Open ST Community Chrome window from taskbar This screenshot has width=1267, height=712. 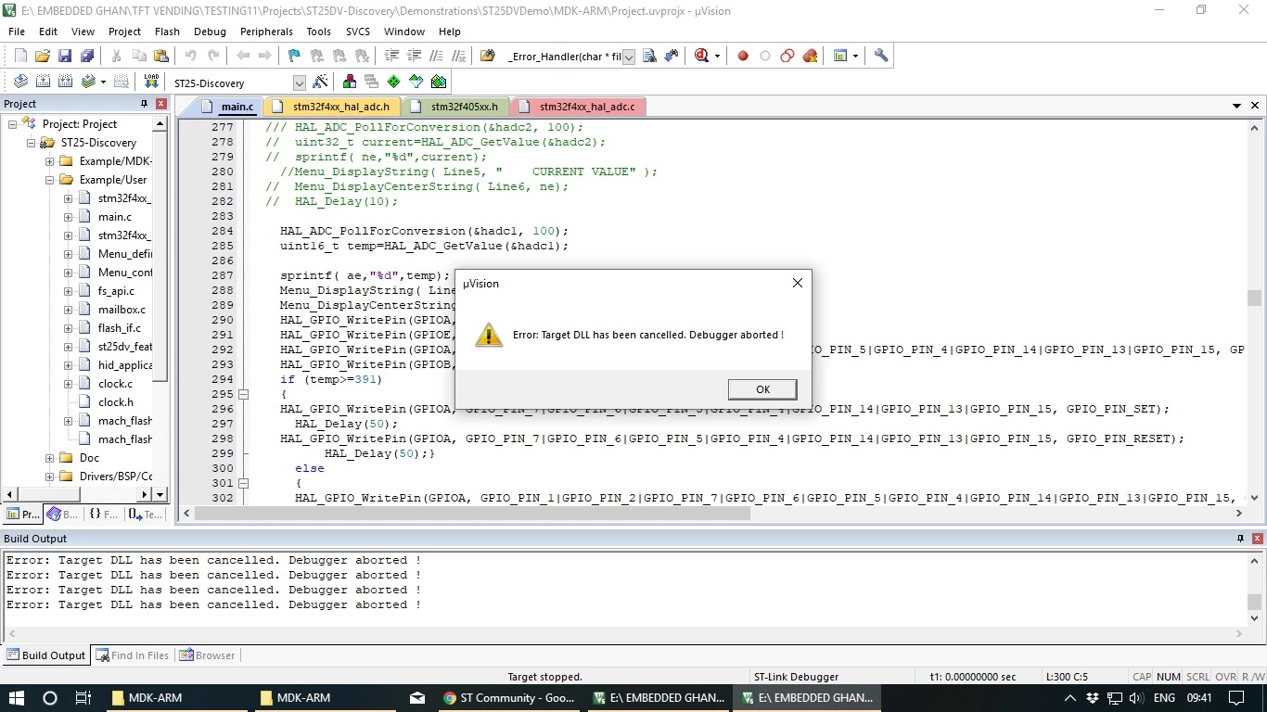tap(510, 698)
